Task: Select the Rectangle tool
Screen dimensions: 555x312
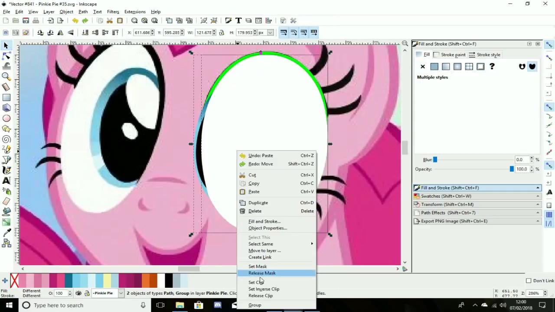Action: [6, 97]
